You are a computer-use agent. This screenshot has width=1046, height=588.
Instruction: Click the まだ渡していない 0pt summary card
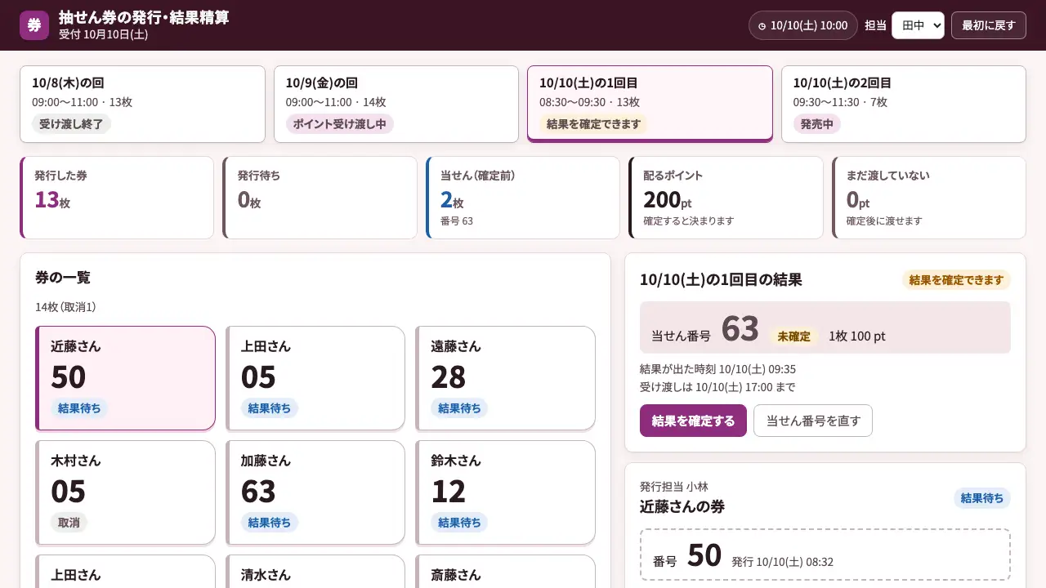click(x=929, y=198)
